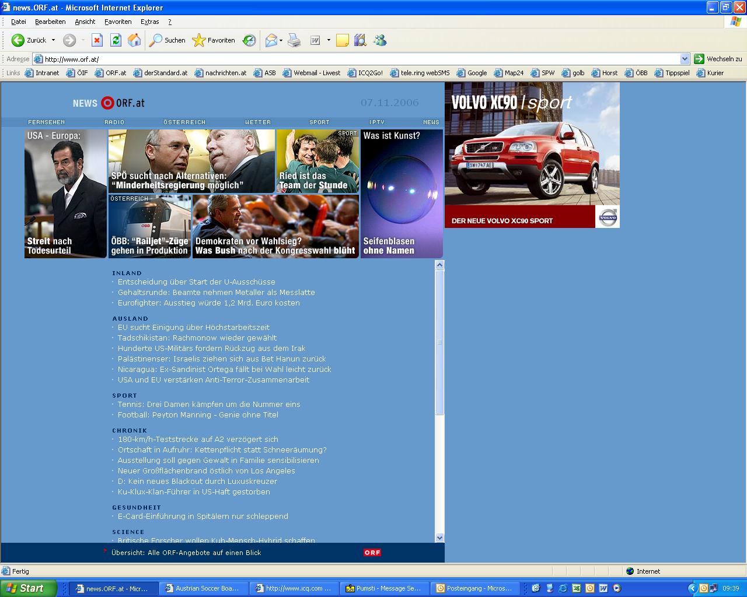
Task: Open the Research books toolbar icon
Action: [360, 40]
